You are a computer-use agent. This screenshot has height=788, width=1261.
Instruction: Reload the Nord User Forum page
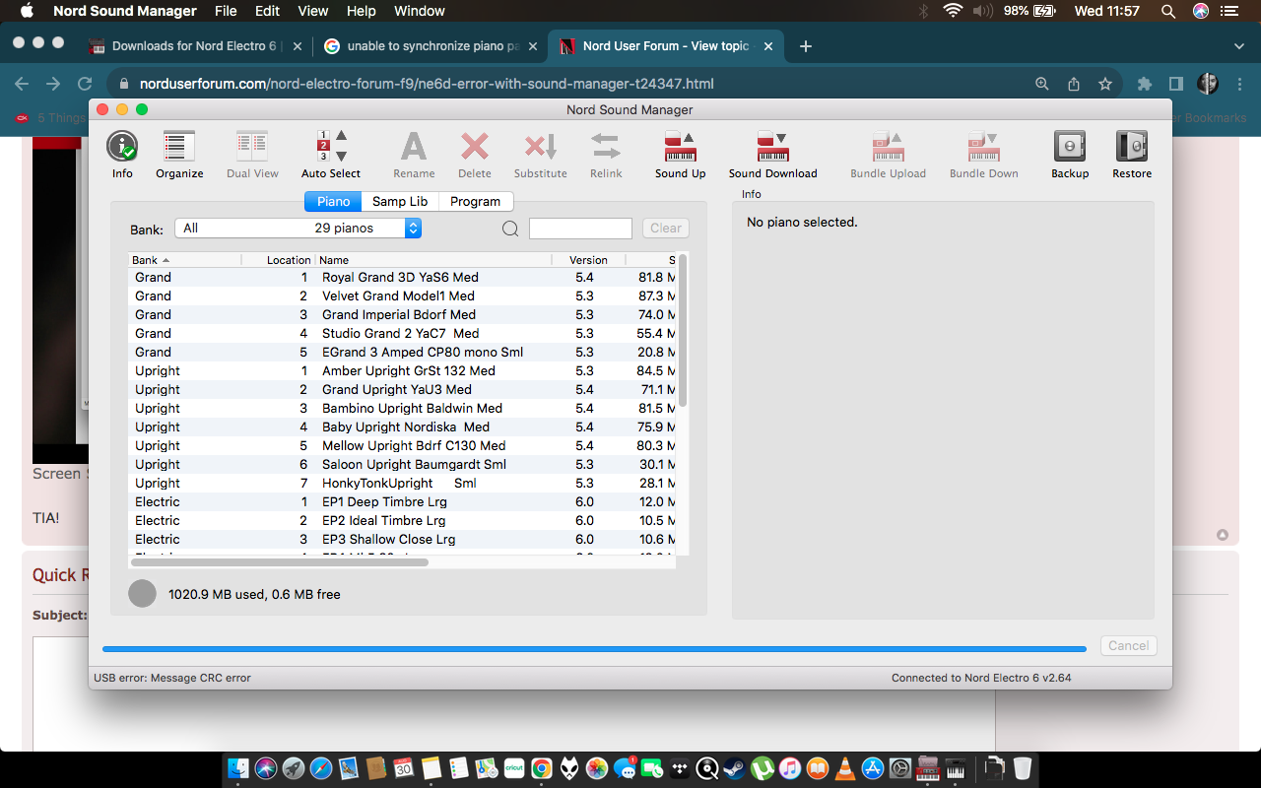85,84
